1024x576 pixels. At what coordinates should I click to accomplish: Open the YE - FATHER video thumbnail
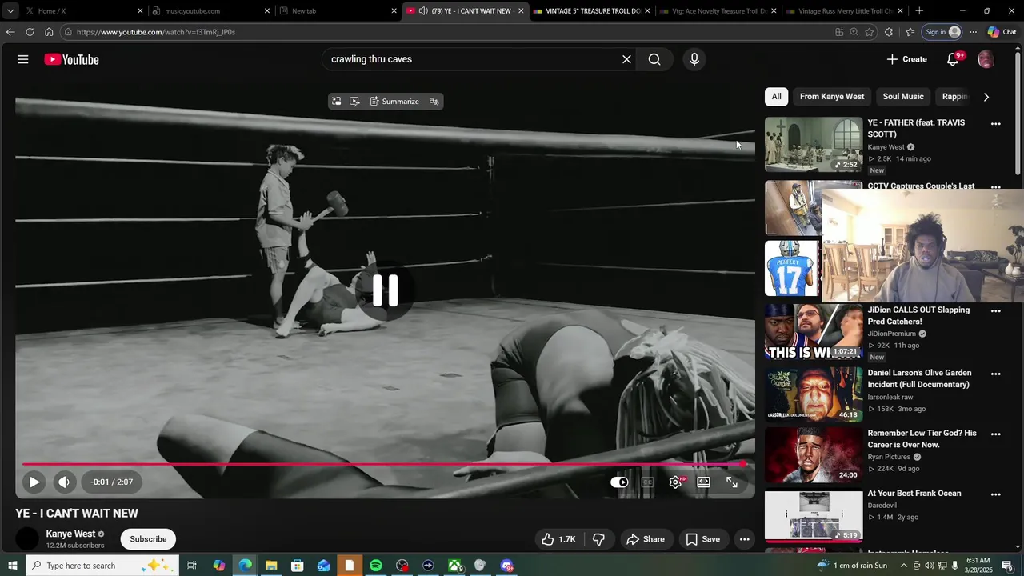point(814,145)
